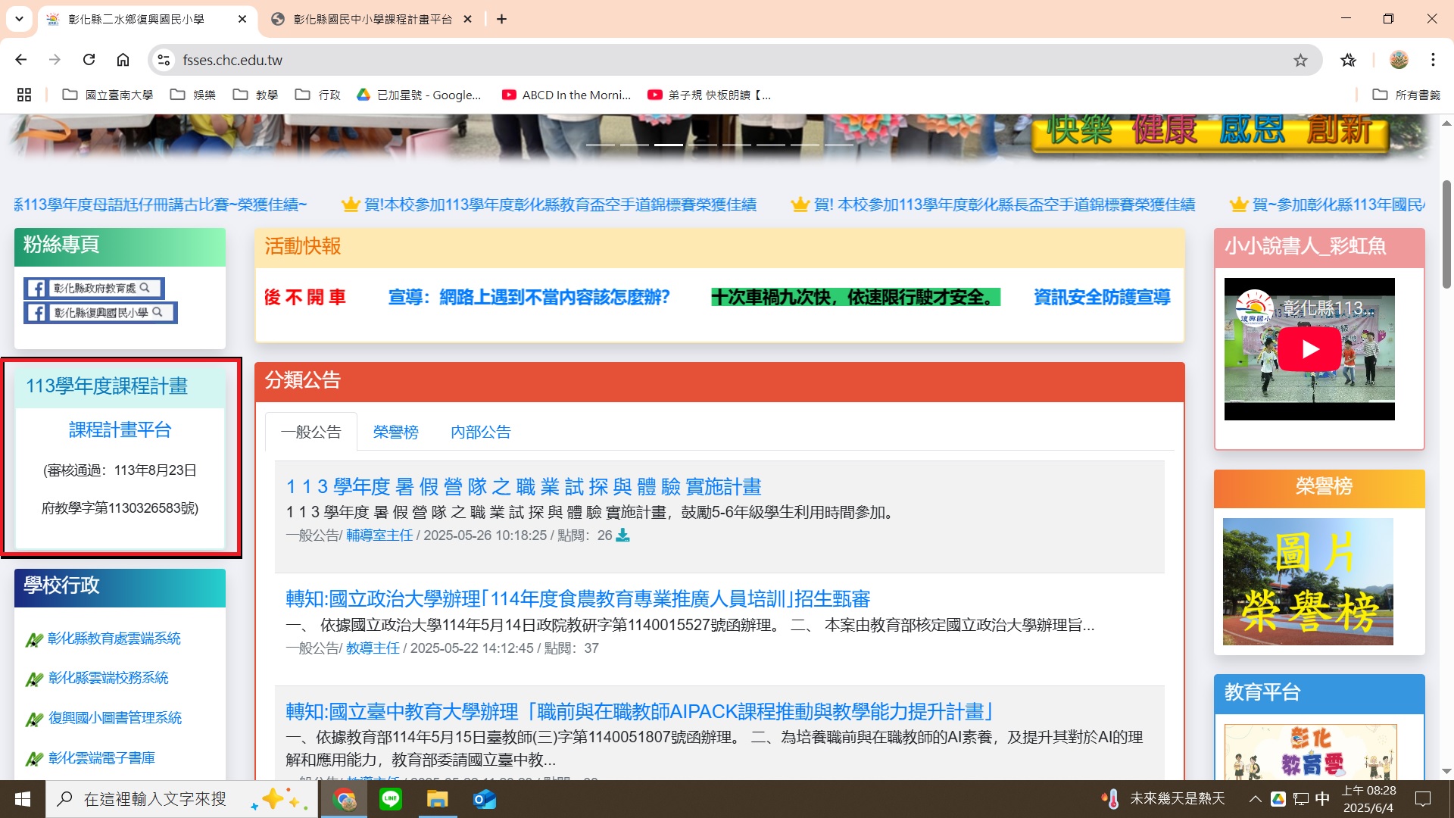Open Chrome apps grid in bookmarks bar
The width and height of the screenshot is (1454, 818).
pyautogui.click(x=24, y=95)
